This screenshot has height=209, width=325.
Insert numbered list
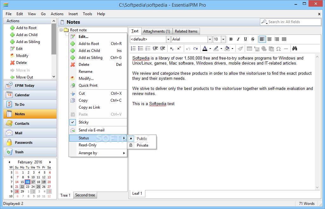(x=133, y=48)
